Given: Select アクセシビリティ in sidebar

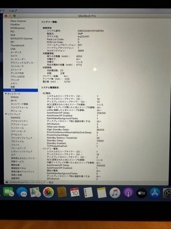Looking at the screenshot, I should [x=19, y=121].
